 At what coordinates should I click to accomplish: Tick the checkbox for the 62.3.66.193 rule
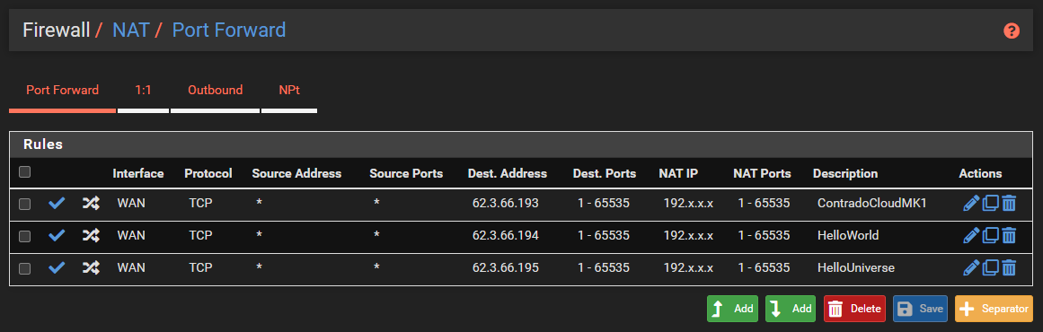pyautogui.click(x=24, y=204)
